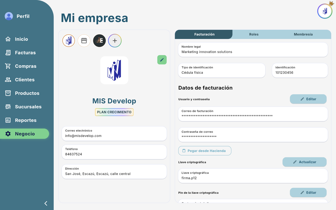Screen dimensions: 336x210
Task: Click Editar for Pin de la llave criptográfica
Action: pyautogui.click(x=308, y=192)
